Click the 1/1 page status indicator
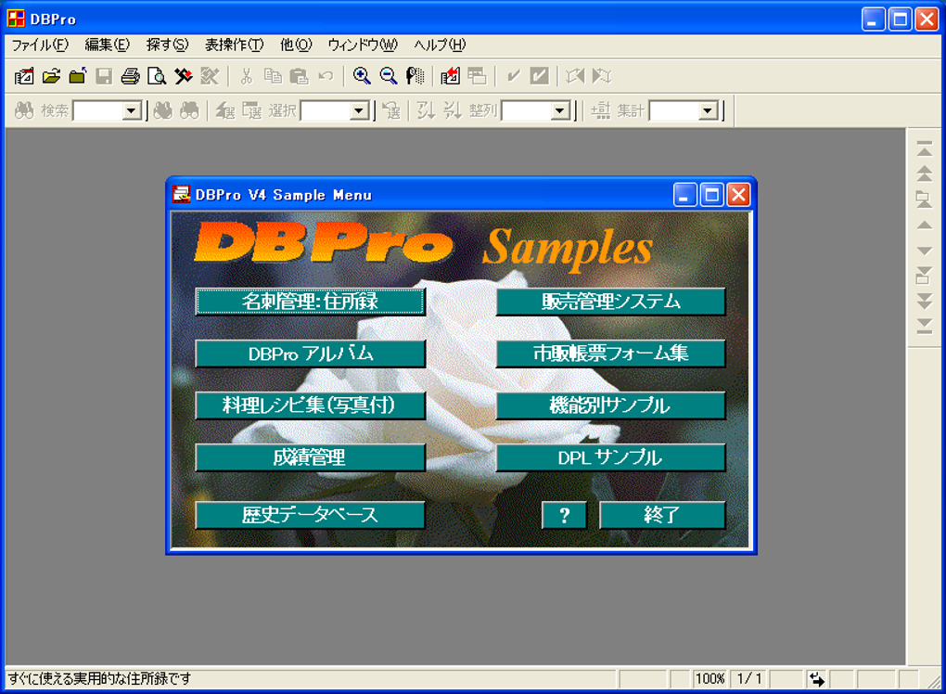 click(749, 679)
